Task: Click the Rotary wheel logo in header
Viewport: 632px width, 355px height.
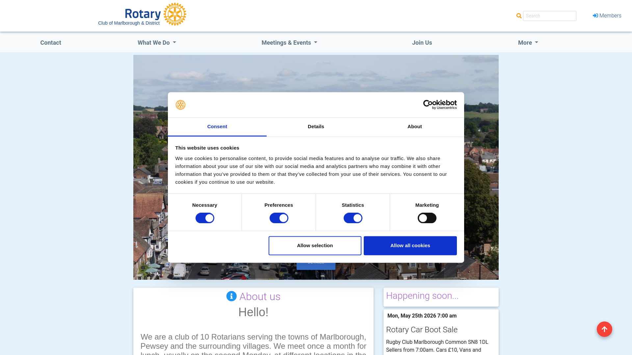Action: 175,14
